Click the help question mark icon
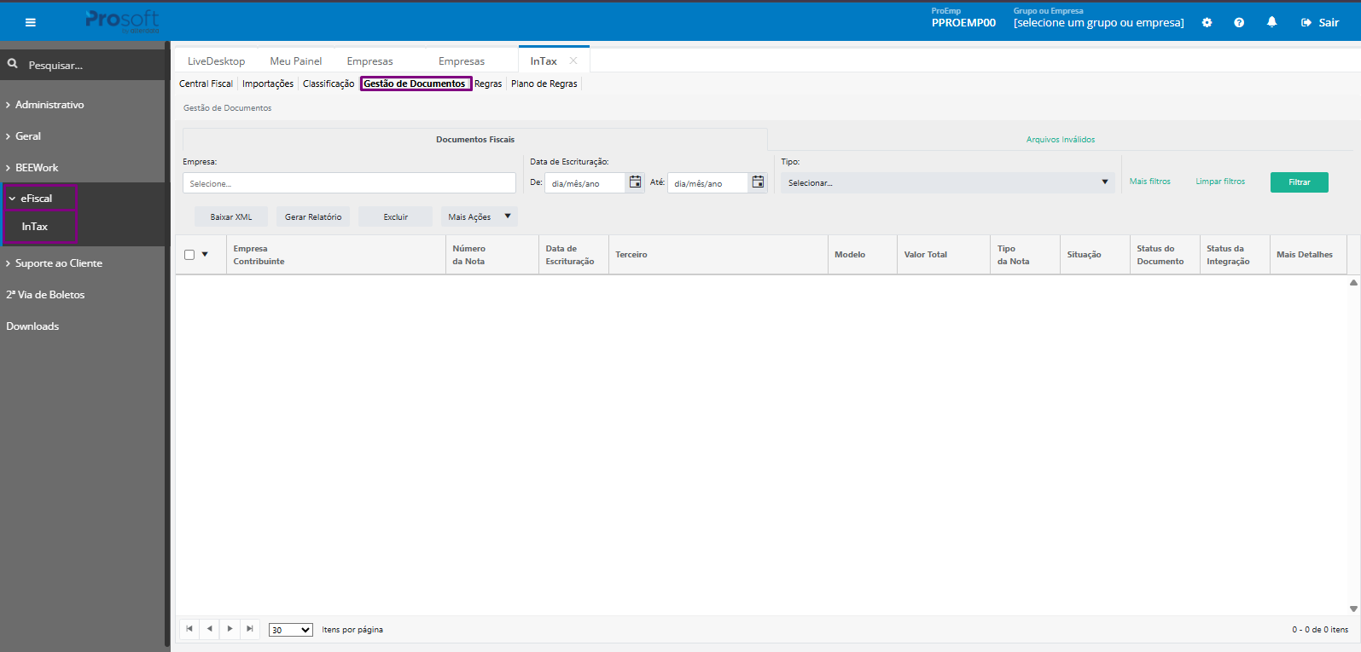Image resolution: width=1361 pixels, height=652 pixels. (1239, 23)
